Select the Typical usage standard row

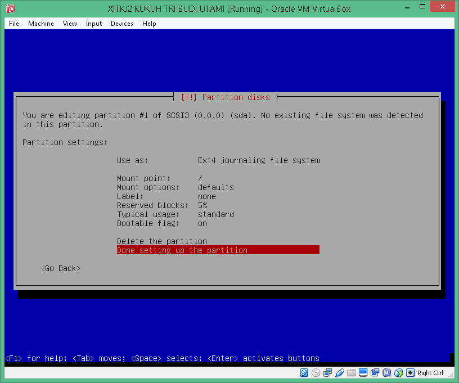[x=175, y=214]
